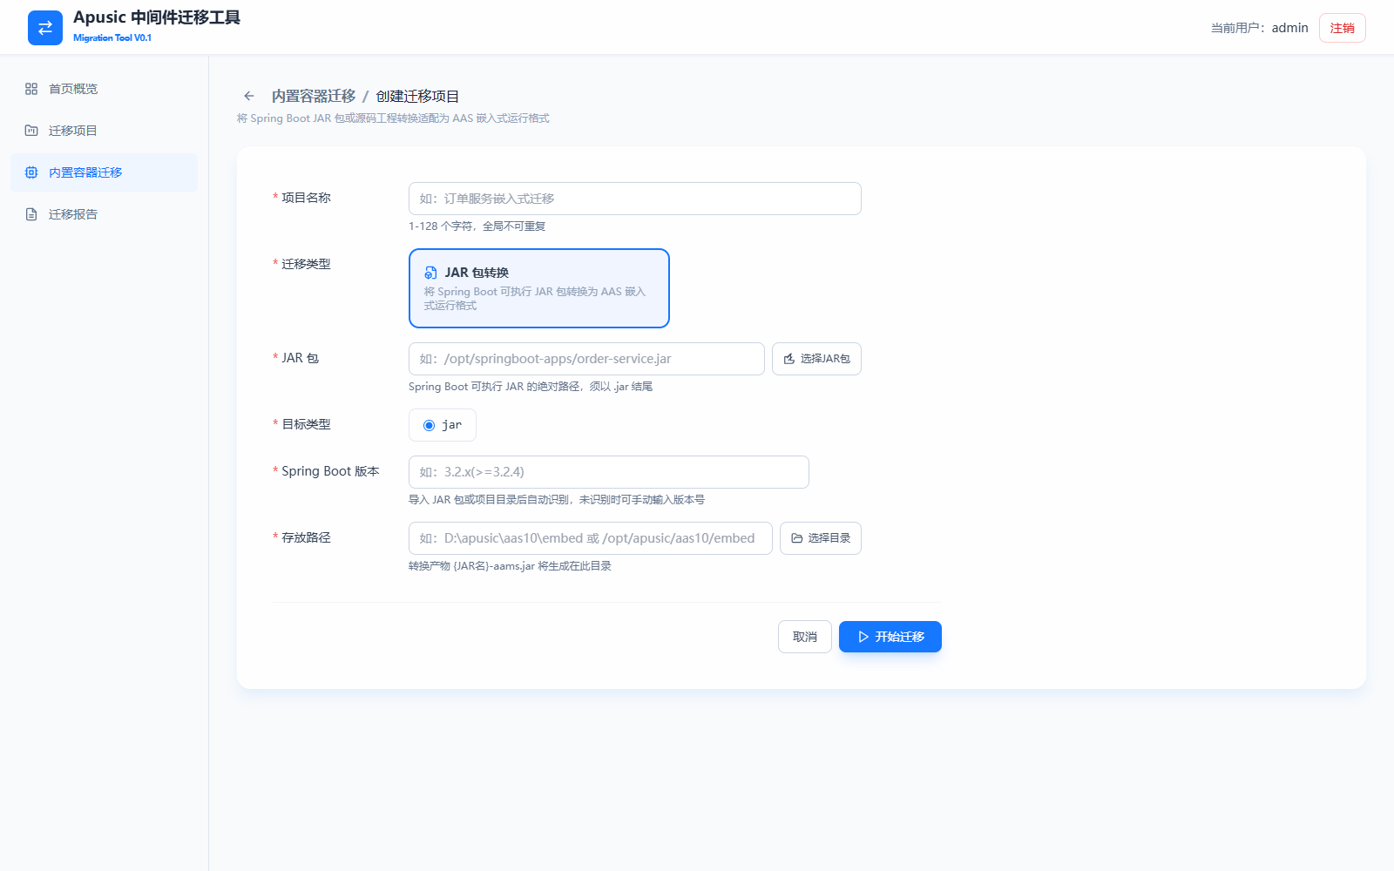1394x871 pixels.
Task: Click the hint text 1-128 个字符，全局不可重复
Action: point(477,226)
